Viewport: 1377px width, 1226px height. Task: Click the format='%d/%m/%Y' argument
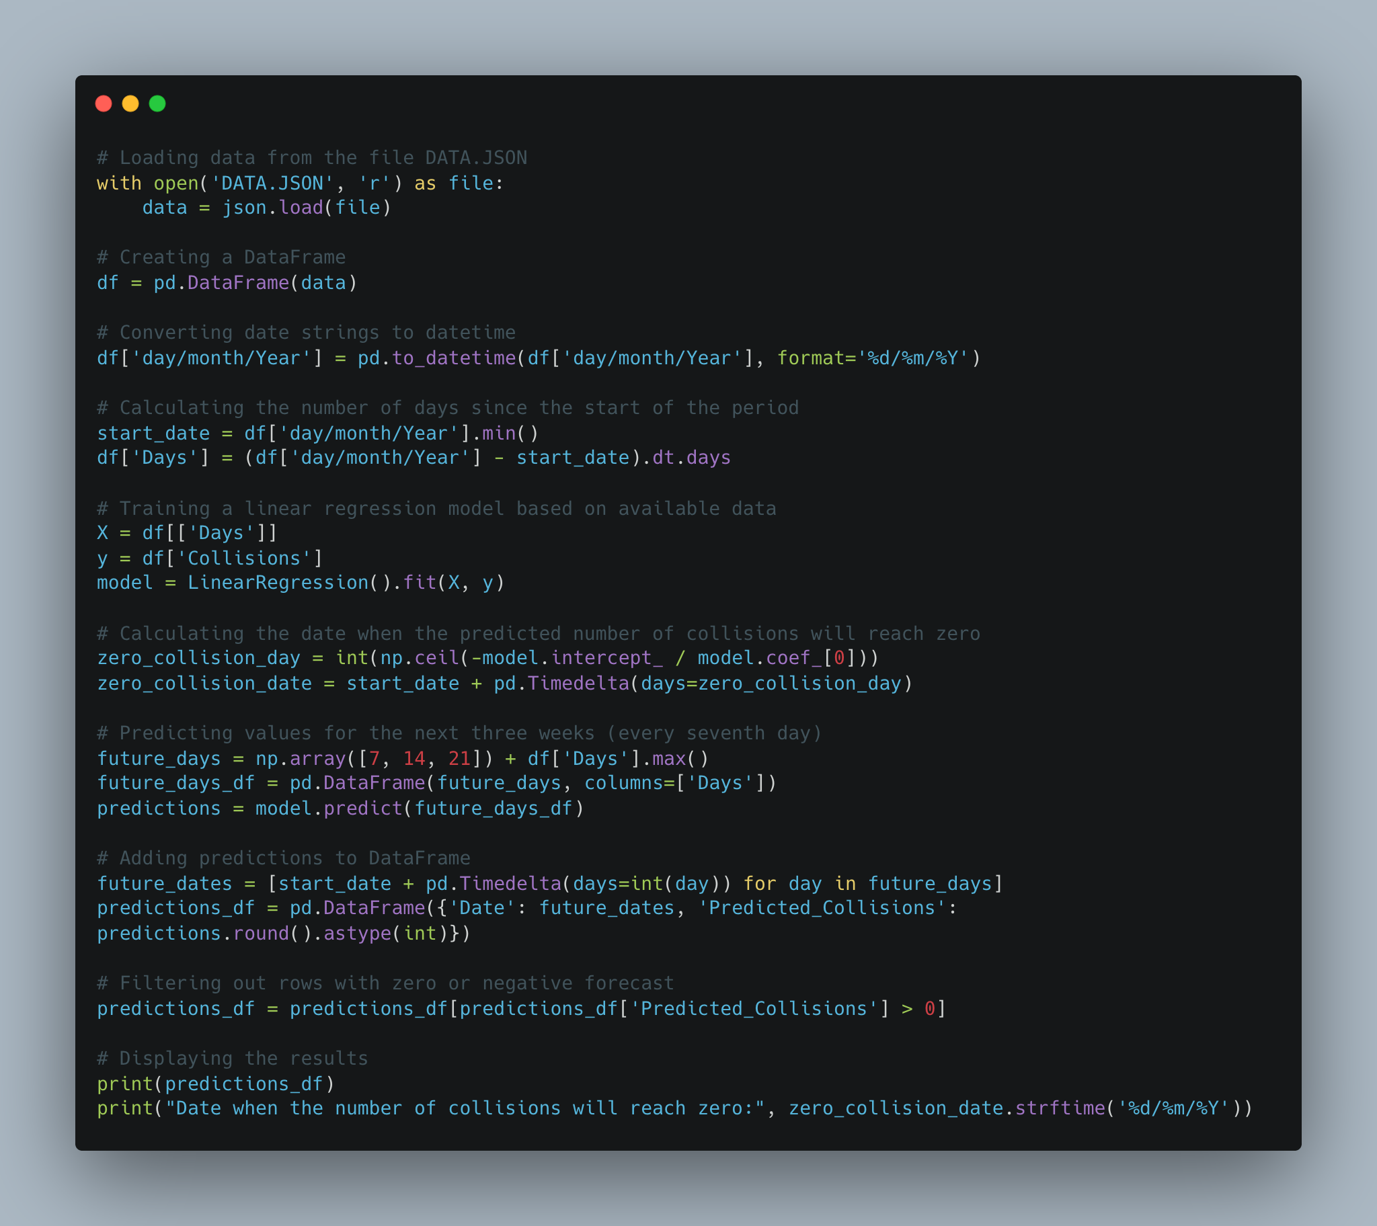tap(873, 358)
